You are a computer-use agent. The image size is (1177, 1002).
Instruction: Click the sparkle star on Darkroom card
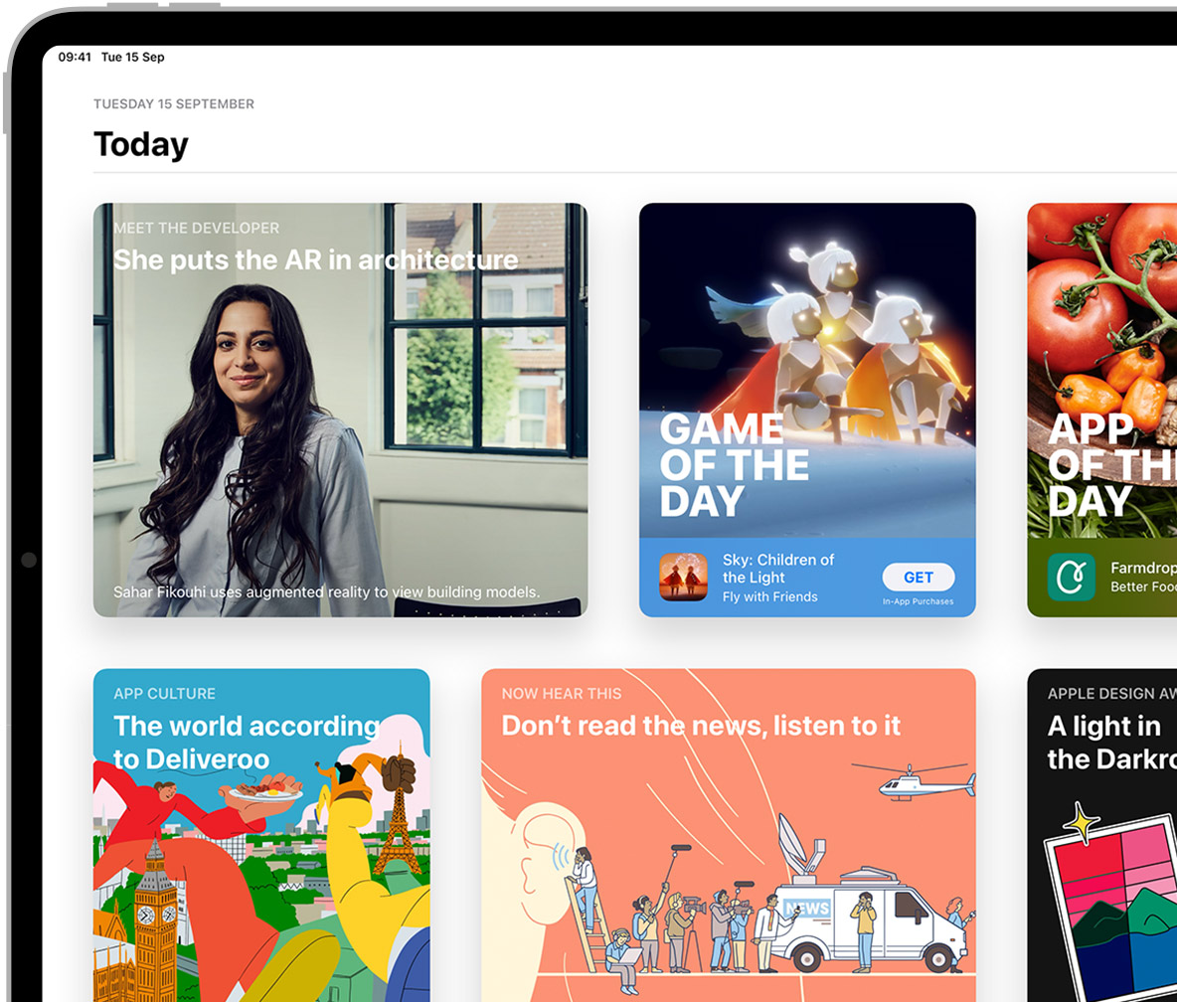(1082, 823)
